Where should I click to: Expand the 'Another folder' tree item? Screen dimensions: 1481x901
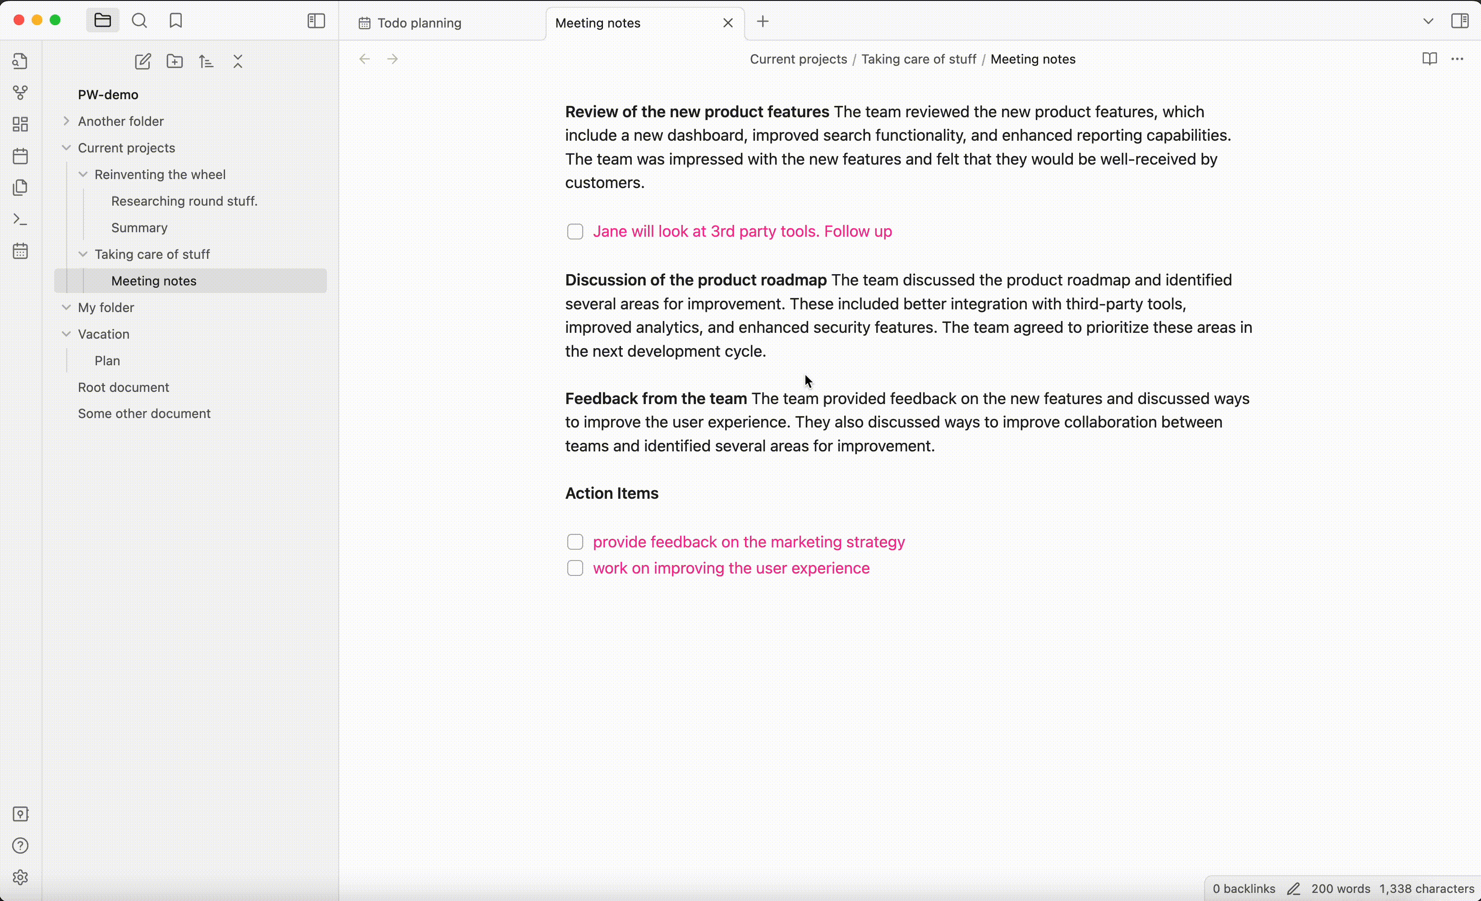[x=66, y=121]
